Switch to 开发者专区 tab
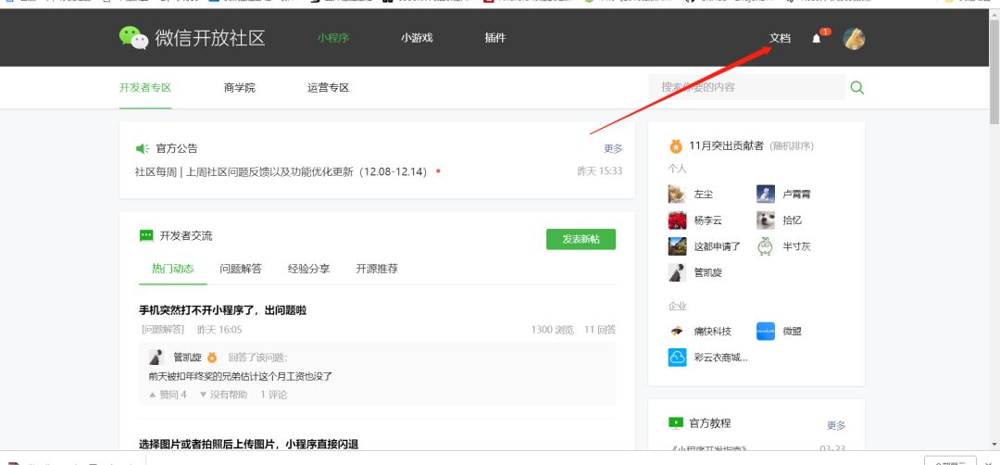Screen dimensions: 1000x465 [145, 88]
